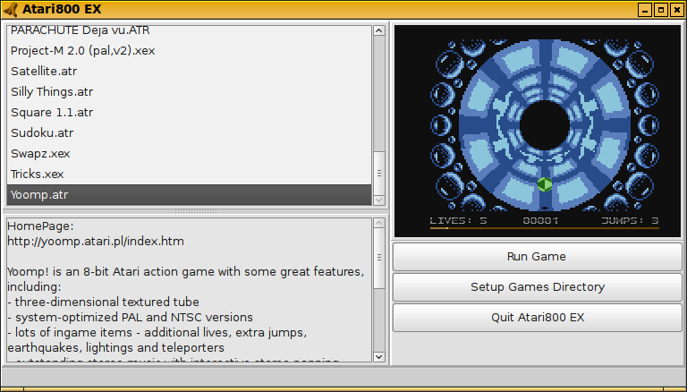
Task: Click the 'HomePage:' label in description
Action: pyautogui.click(x=41, y=226)
